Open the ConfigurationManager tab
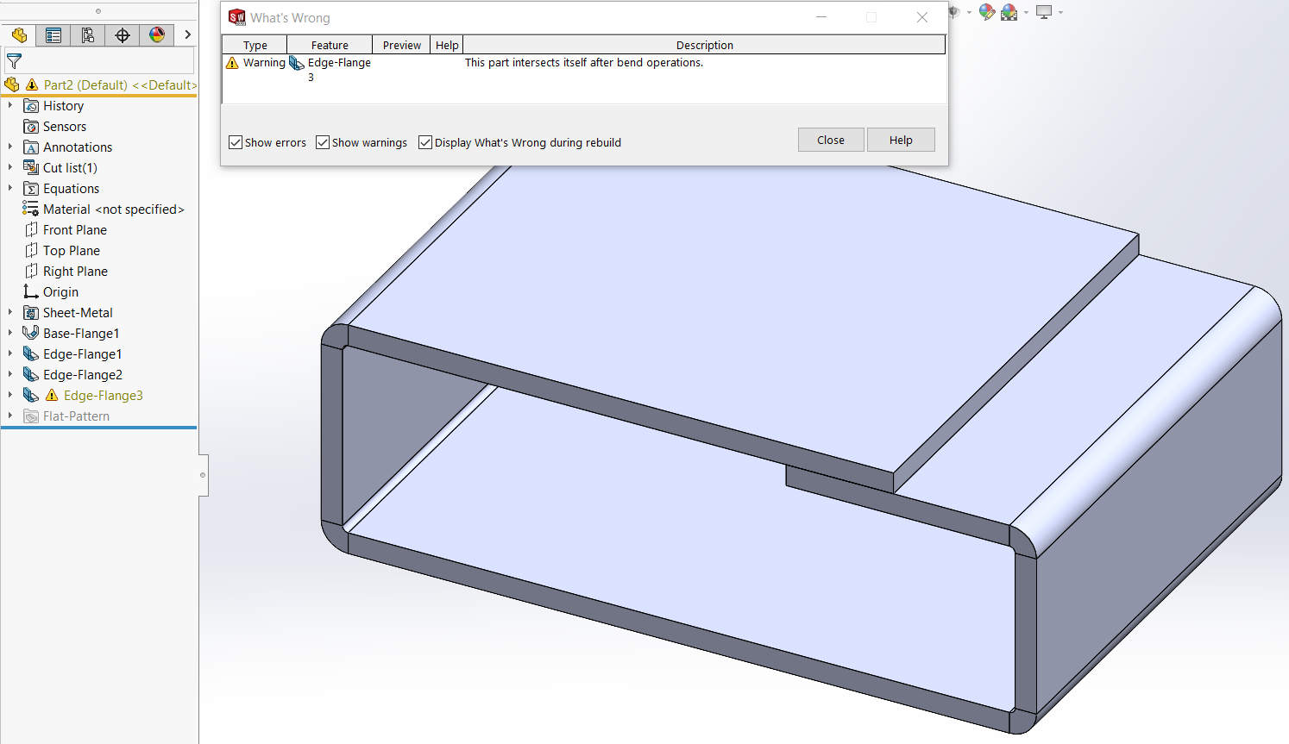The image size is (1289, 744). point(88,35)
